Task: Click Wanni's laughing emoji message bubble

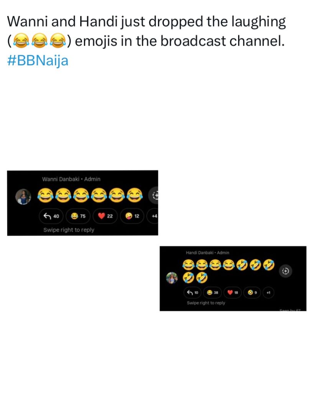Action: coord(90,195)
